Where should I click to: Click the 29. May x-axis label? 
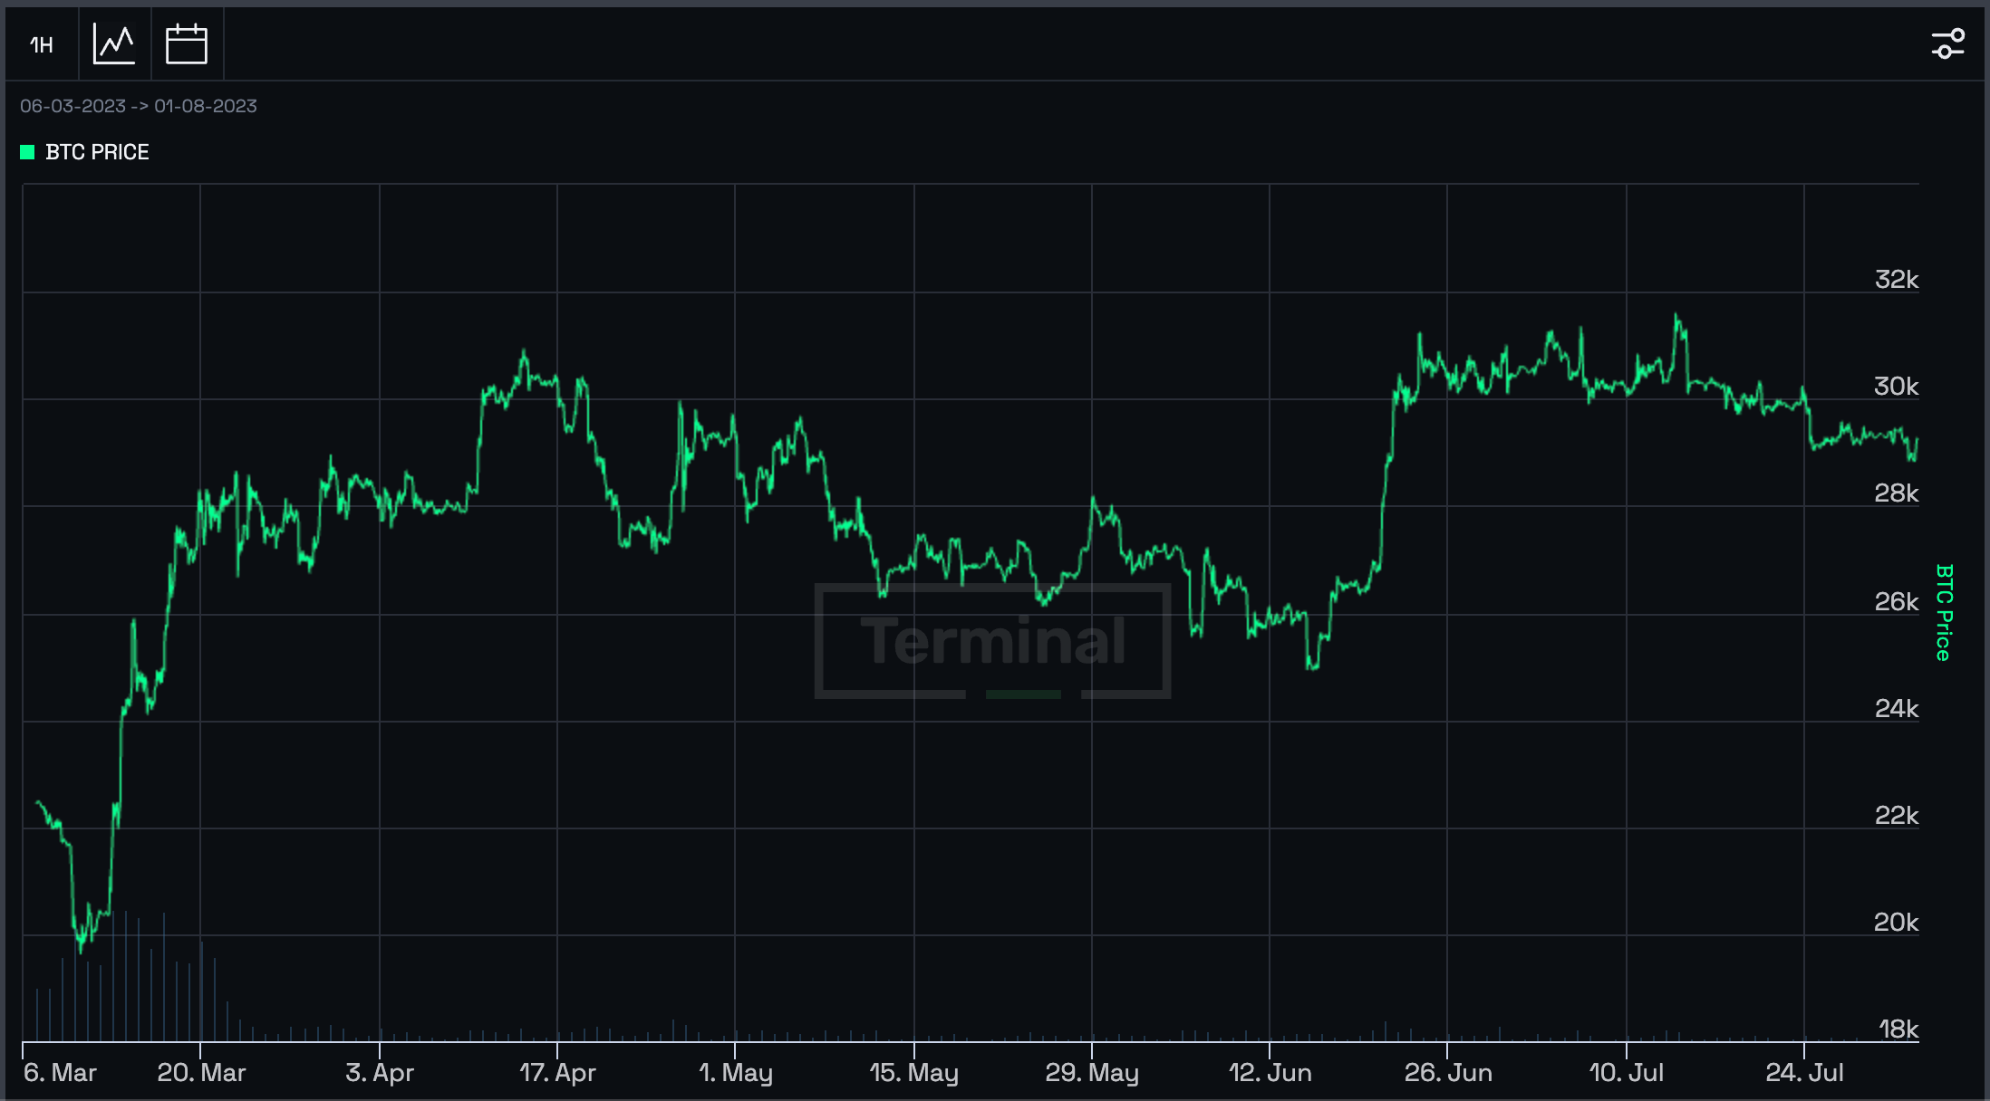click(1091, 1073)
